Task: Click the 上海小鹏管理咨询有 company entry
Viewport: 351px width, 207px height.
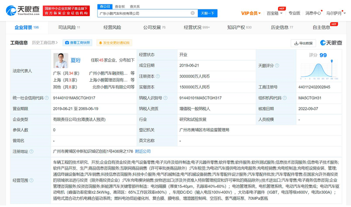Action: (109, 80)
